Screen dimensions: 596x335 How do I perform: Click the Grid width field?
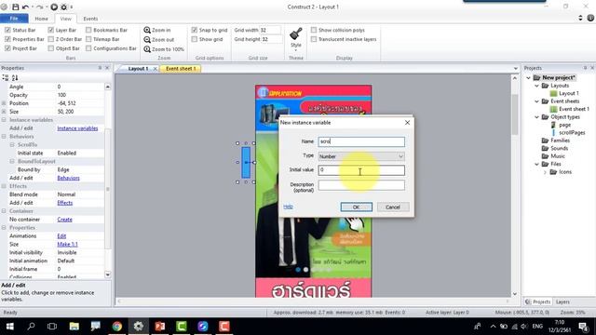(x=270, y=30)
